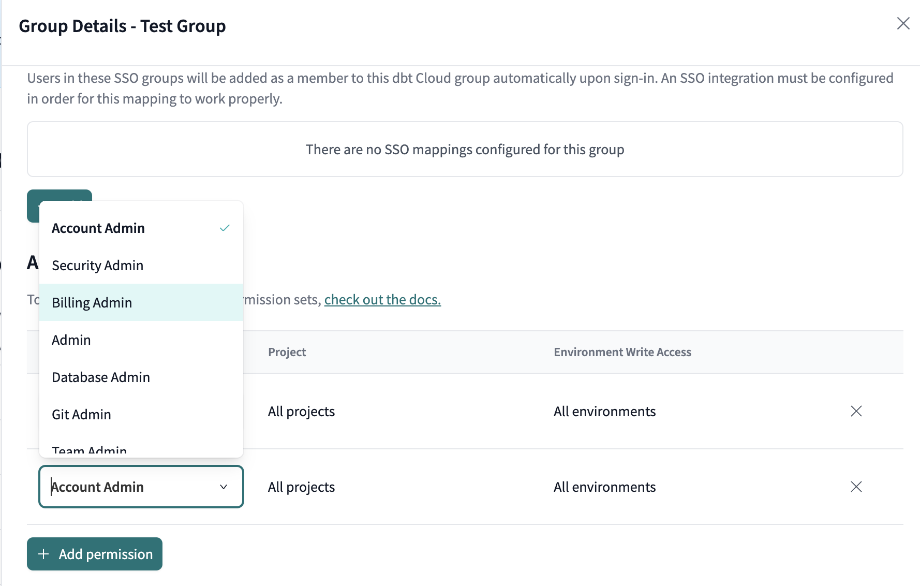This screenshot has height=586, width=920.
Task: Click All projects on the Account Admin row
Action: click(x=301, y=487)
